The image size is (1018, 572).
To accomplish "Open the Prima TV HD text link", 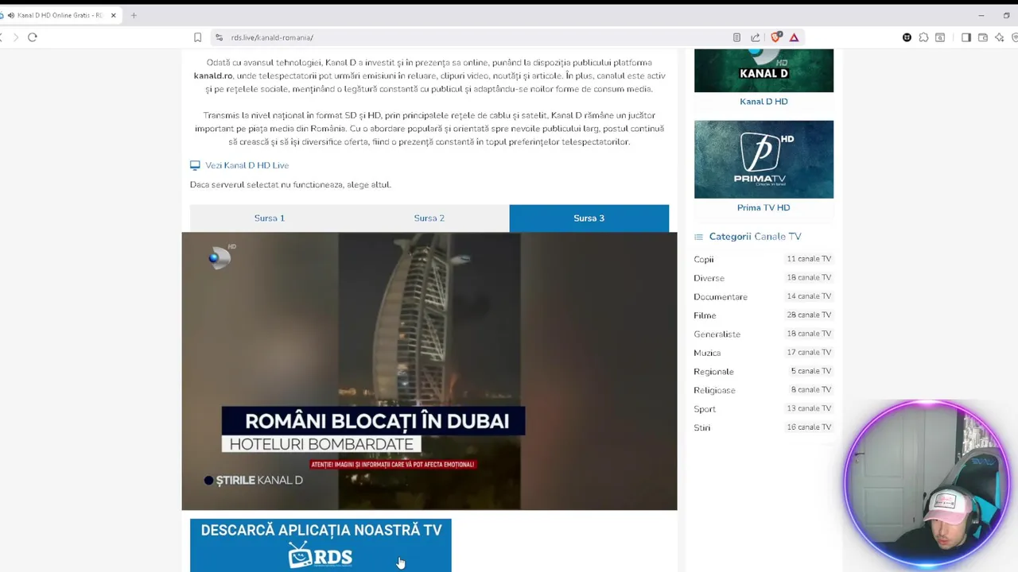I will pyautogui.click(x=763, y=208).
